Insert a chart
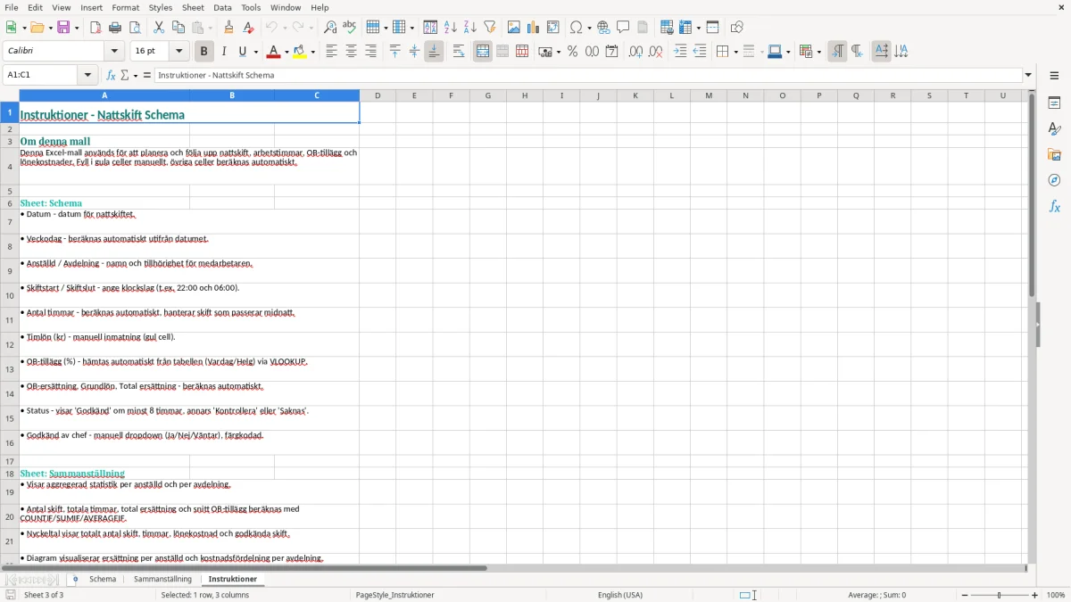1071x602 pixels. tap(533, 28)
